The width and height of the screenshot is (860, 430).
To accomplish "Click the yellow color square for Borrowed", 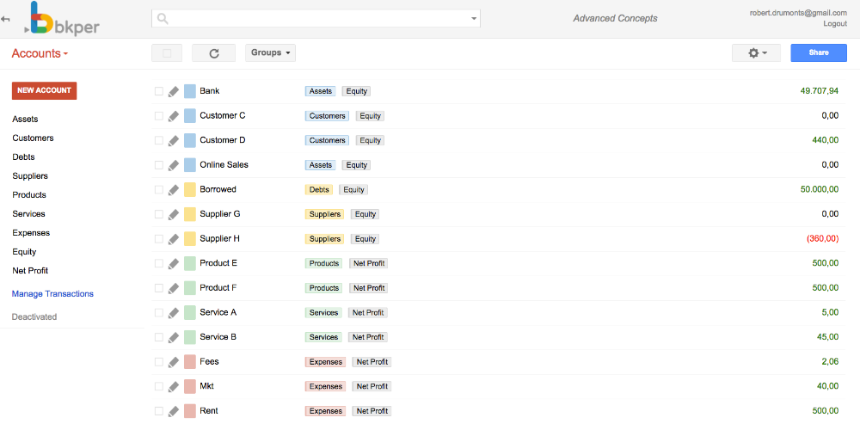I will pos(190,189).
